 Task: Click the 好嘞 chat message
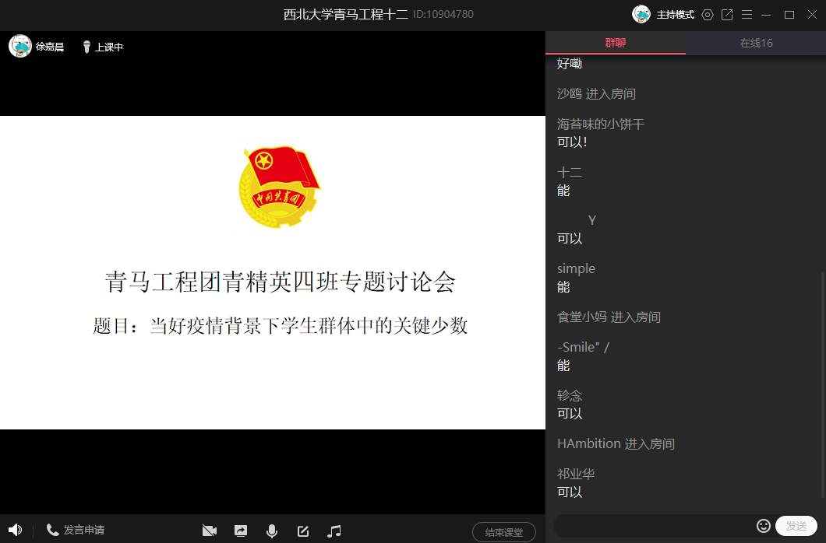click(x=570, y=64)
